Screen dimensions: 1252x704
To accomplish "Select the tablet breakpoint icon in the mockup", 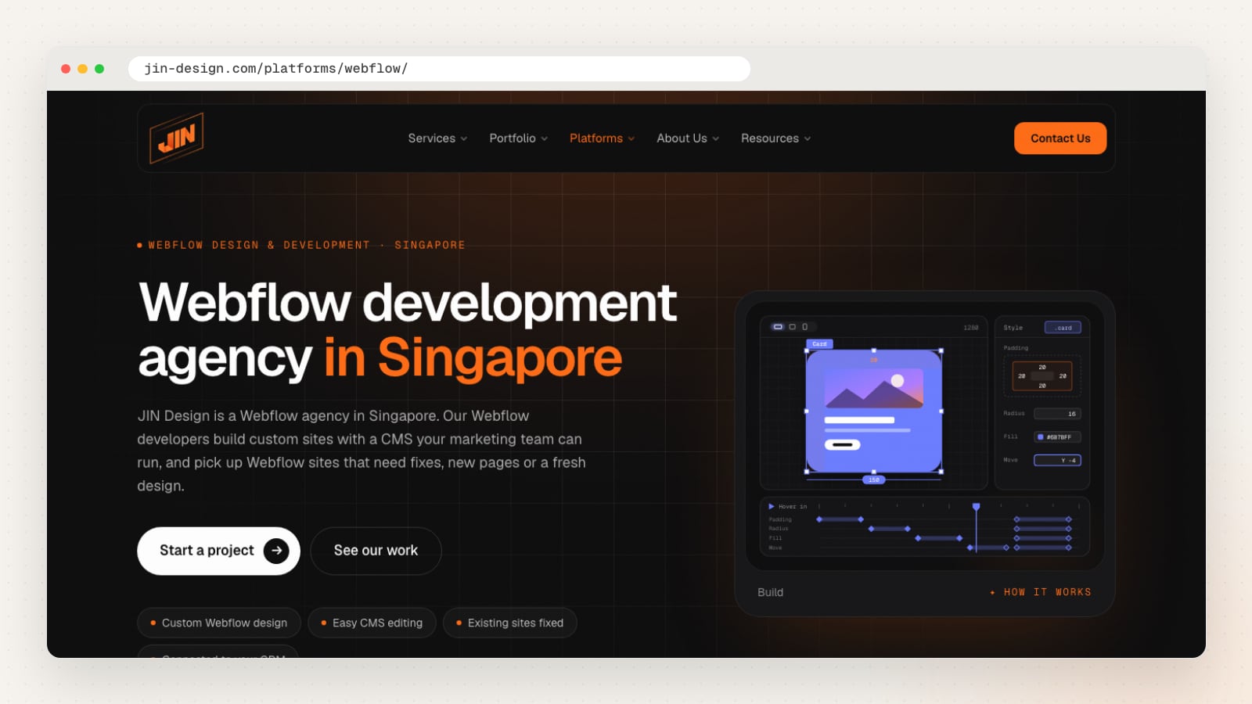I will click(x=792, y=327).
